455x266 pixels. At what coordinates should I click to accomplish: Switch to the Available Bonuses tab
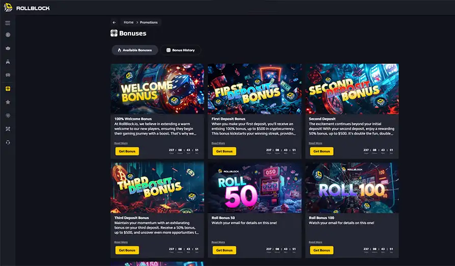pos(135,50)
